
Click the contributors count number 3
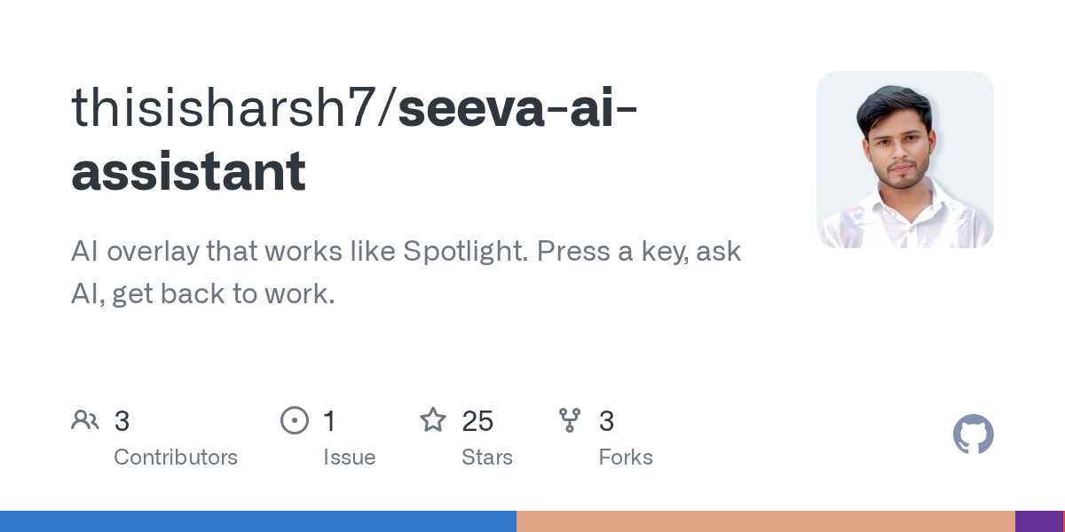tap(122, 421)
